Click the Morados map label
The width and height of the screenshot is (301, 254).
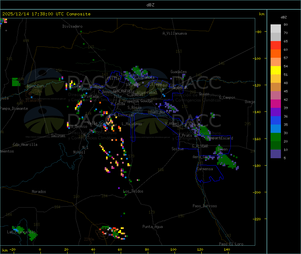tap(39, 192)
